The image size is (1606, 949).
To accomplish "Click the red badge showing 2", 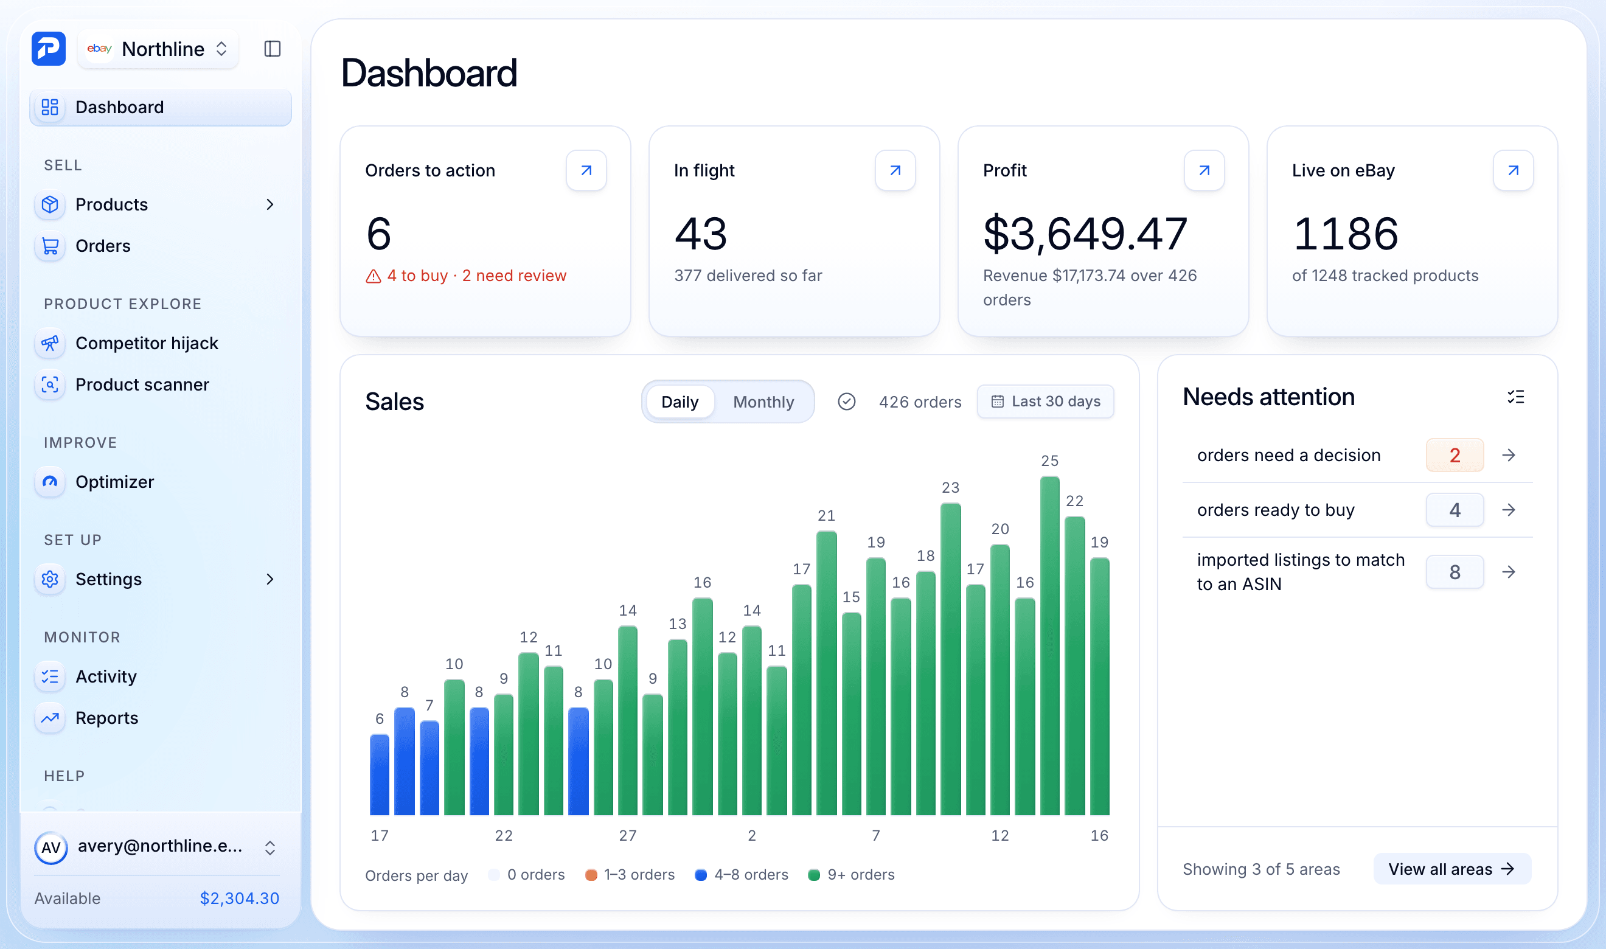I will pos(1455,455).
